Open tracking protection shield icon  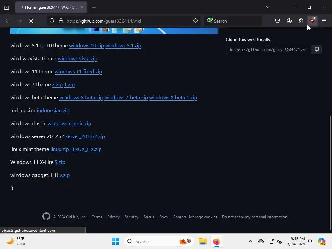[x=52, y=21]
